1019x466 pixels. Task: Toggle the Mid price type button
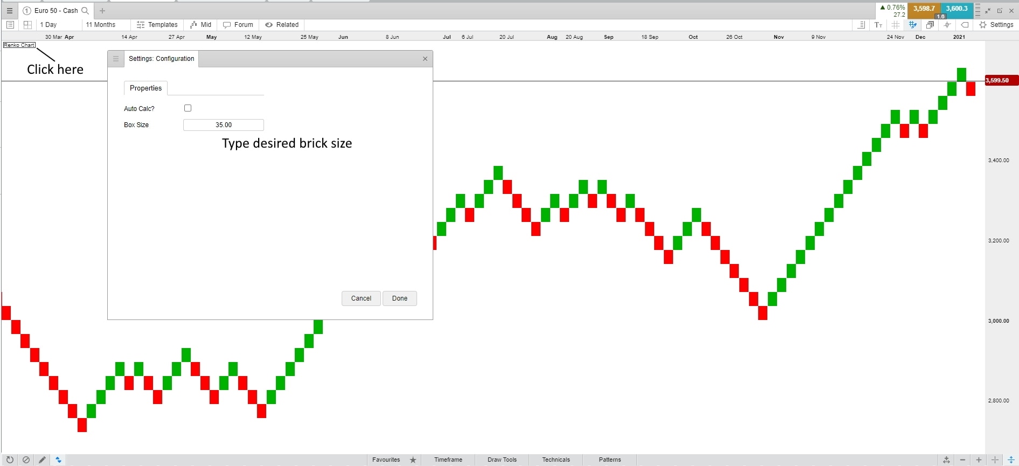click(x=200, y=25)
